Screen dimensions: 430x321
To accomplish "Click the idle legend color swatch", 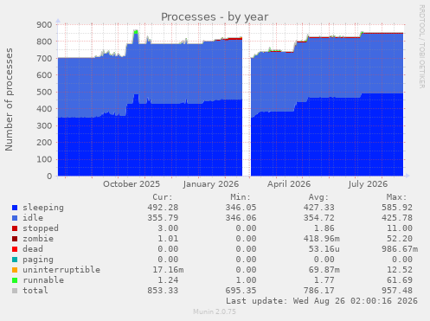I will (x=15, y=218).
